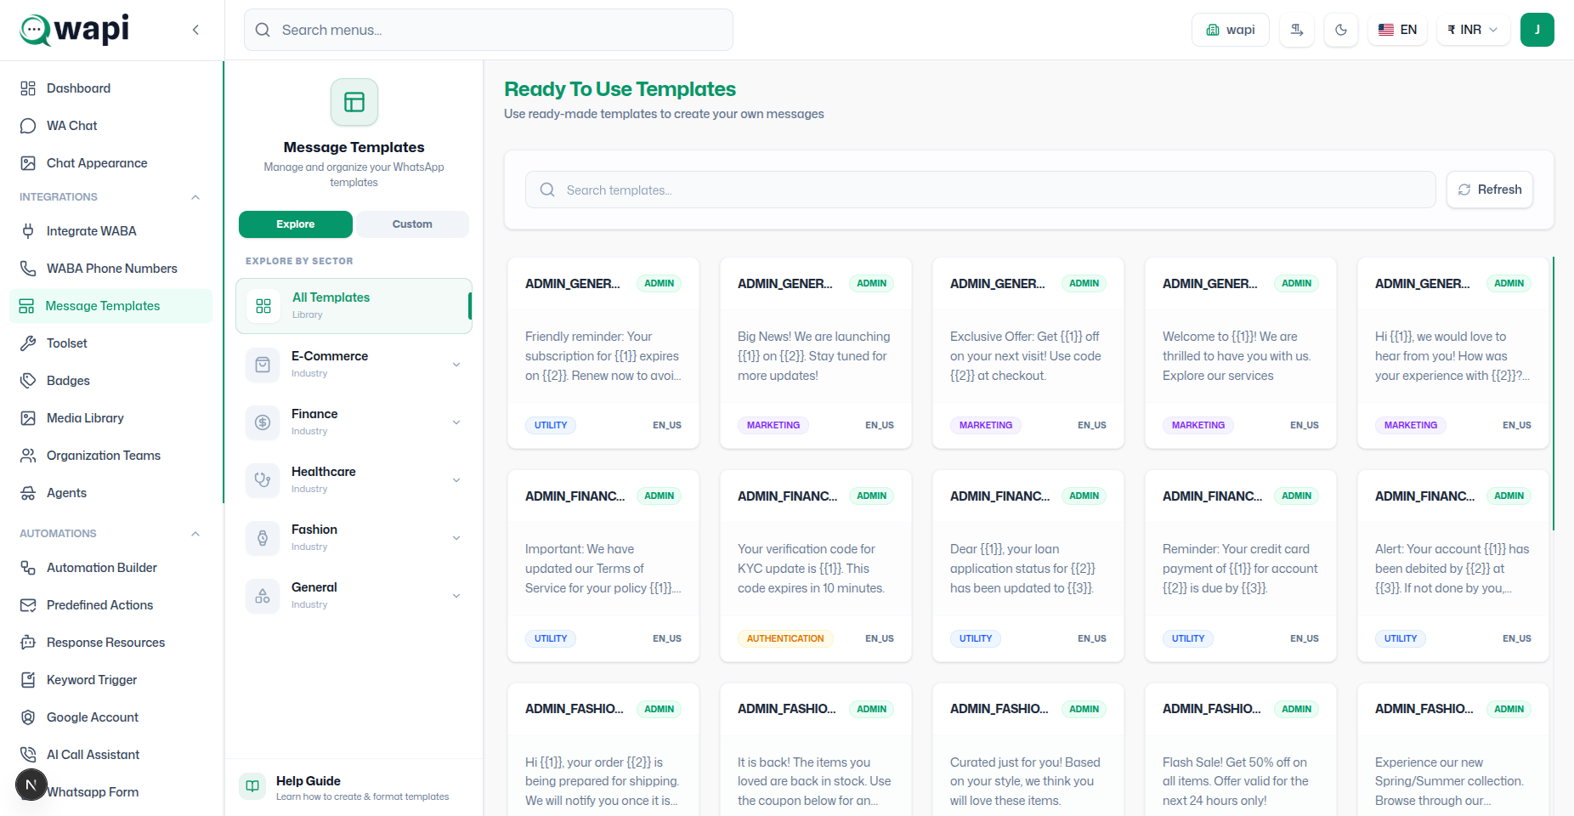
Task: Switch to the Explore tab
Action: point(296,224)
